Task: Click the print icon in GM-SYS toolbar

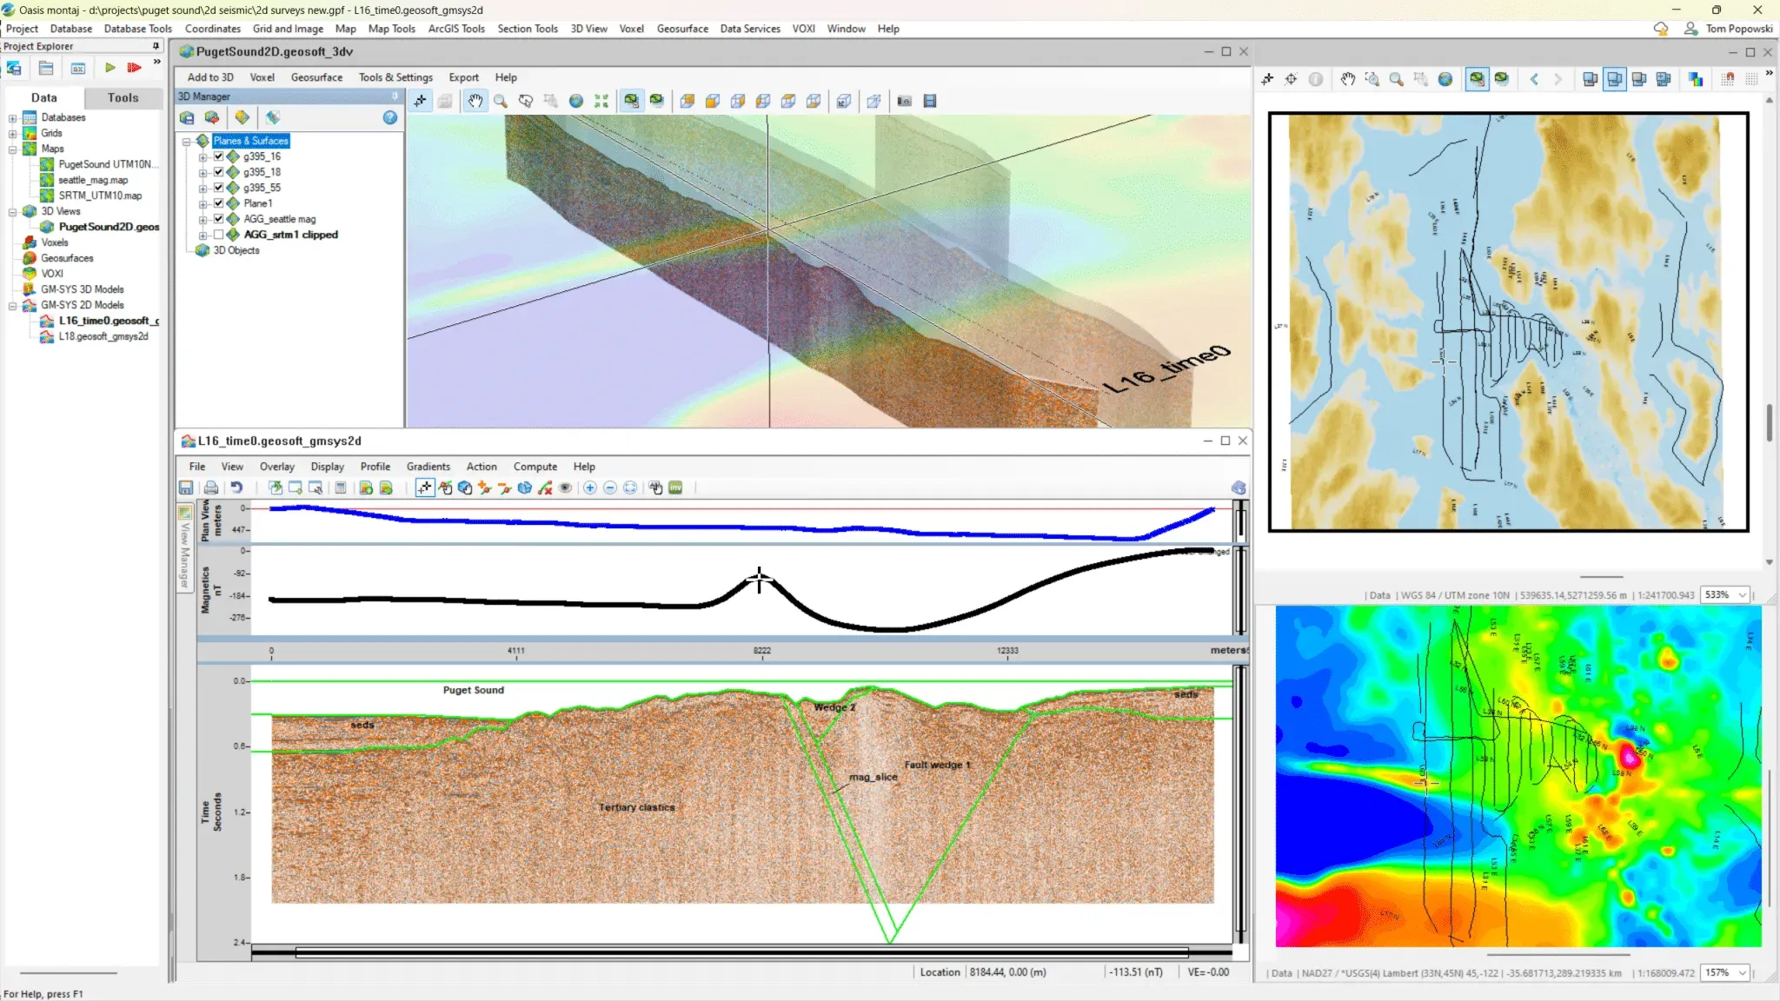Action: (x=210, y=488)
